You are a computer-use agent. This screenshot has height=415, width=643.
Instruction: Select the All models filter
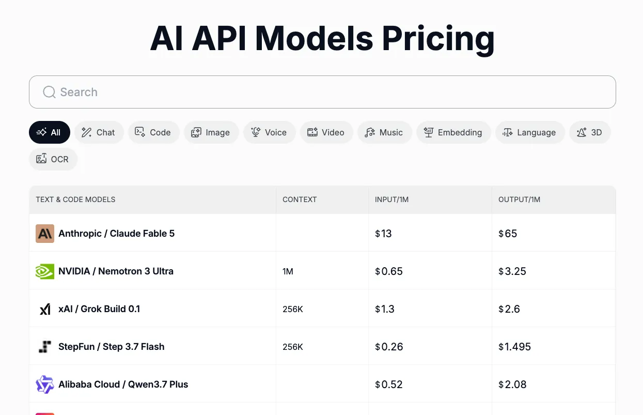49,132
